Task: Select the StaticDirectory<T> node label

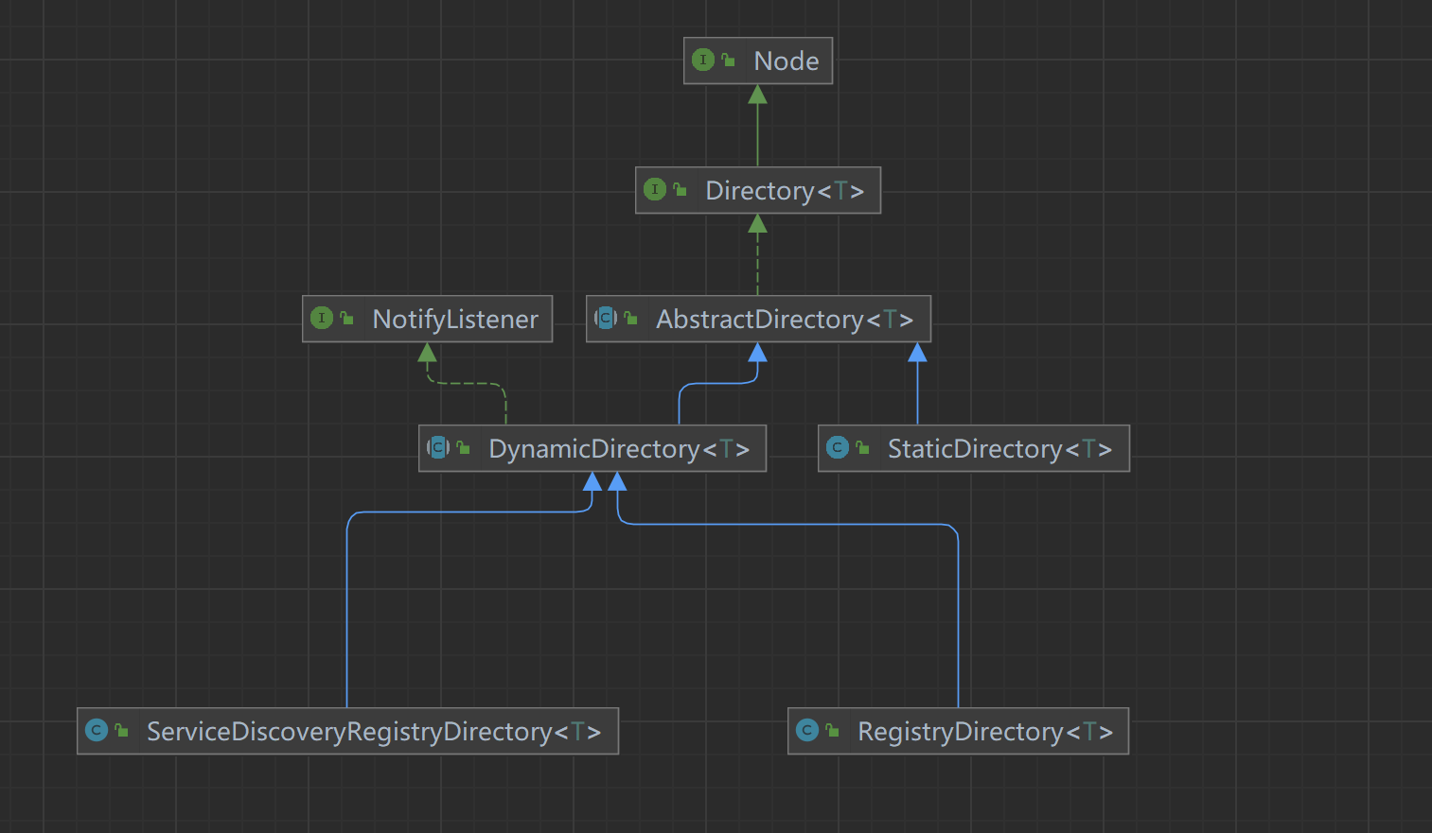Action: point(999,449)
